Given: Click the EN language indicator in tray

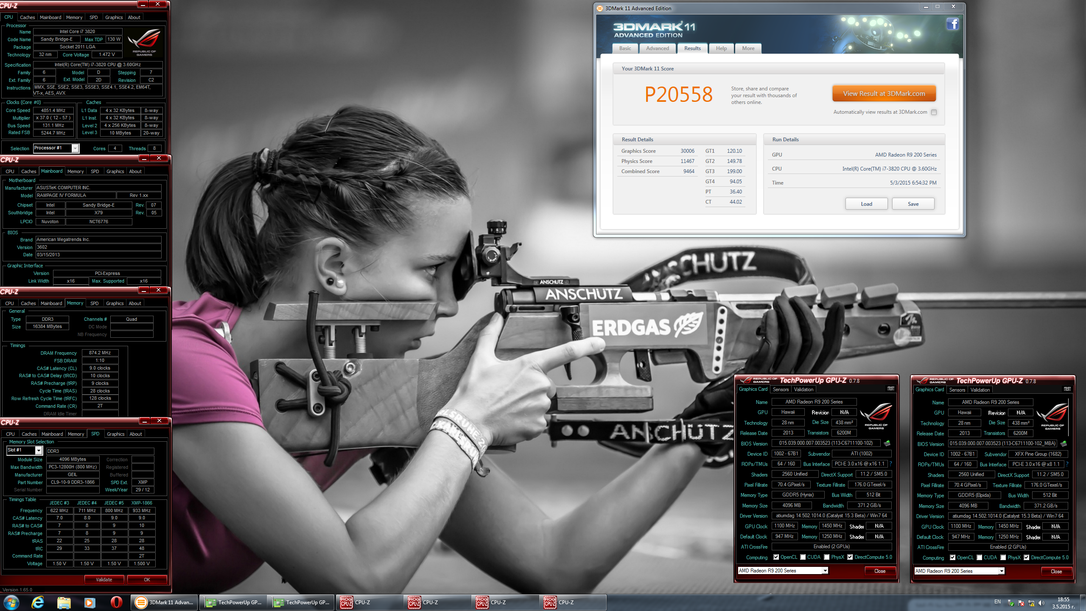Looking at the screenshot, I should click(x=997, y=602).
